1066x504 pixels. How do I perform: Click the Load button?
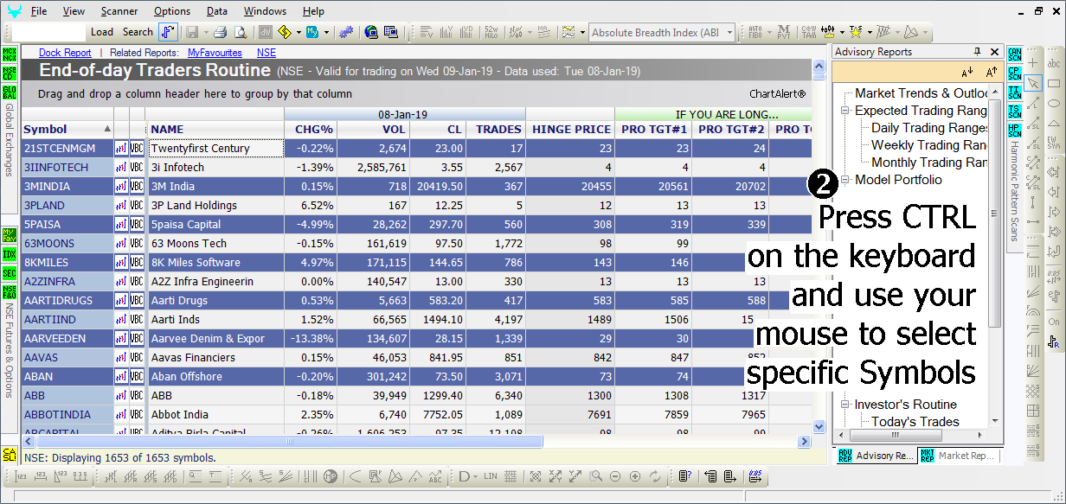click(102, 32)
